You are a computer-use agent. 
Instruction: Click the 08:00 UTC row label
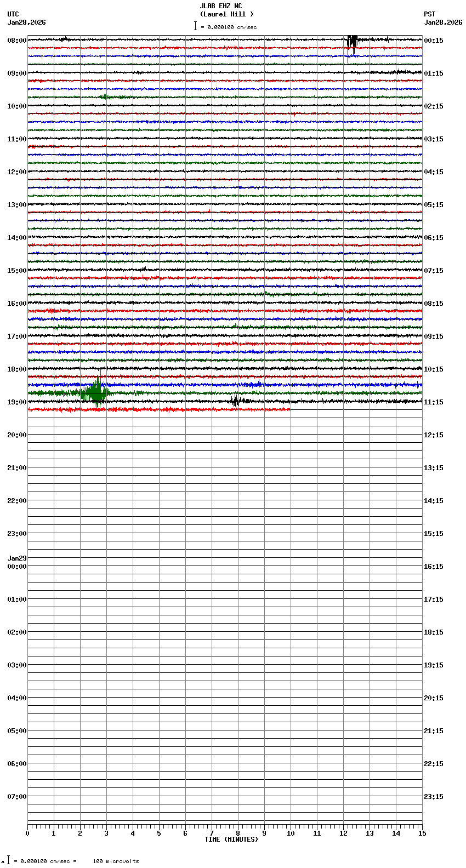[x=17, y=41]
